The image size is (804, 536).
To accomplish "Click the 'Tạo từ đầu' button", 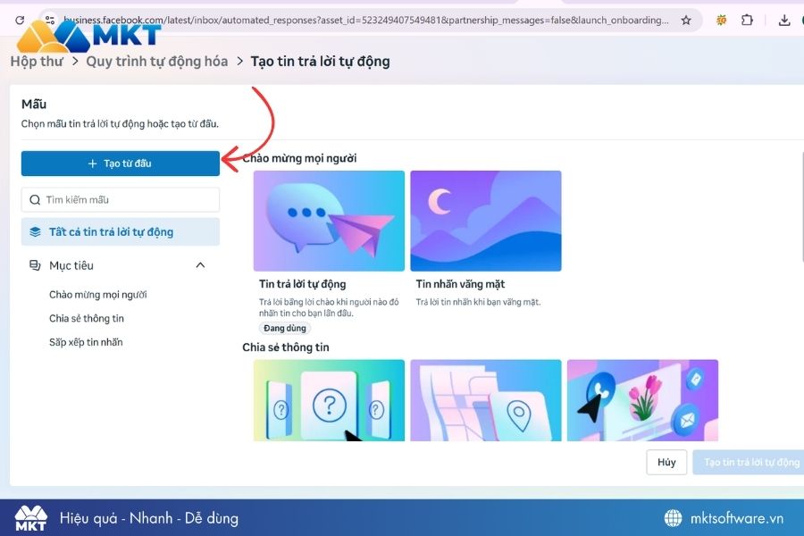I will pyautogui.click(x=120, y=163).
